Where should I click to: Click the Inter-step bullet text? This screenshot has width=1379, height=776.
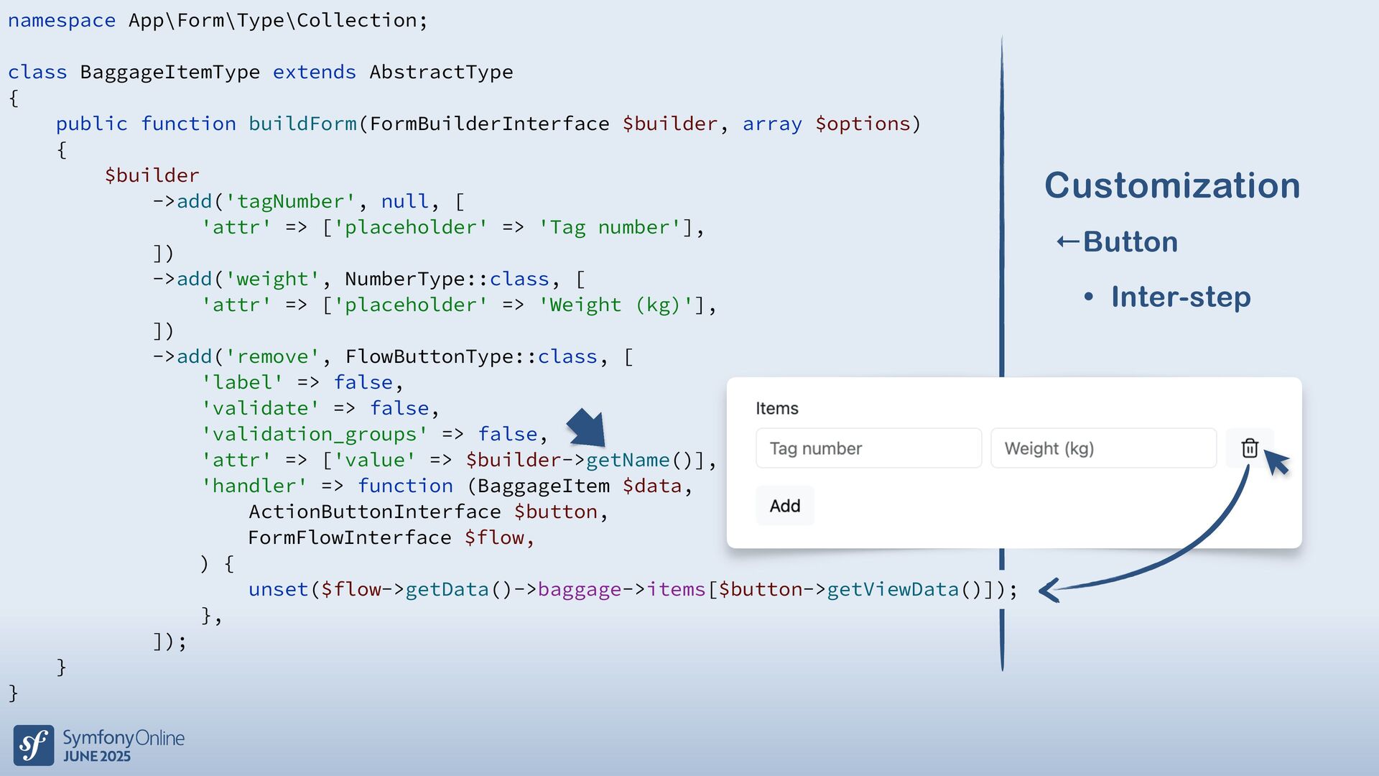1181,297
